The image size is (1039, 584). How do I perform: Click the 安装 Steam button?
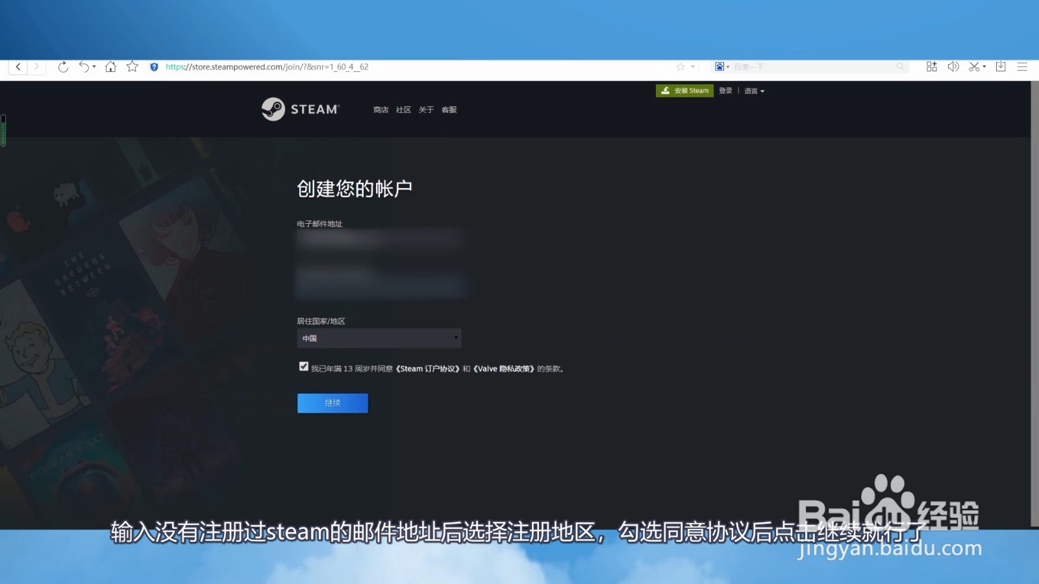(x=684, y=91)
